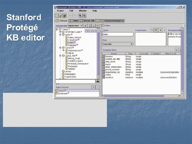Click the Redo toolbar arrow

(74, 16)
